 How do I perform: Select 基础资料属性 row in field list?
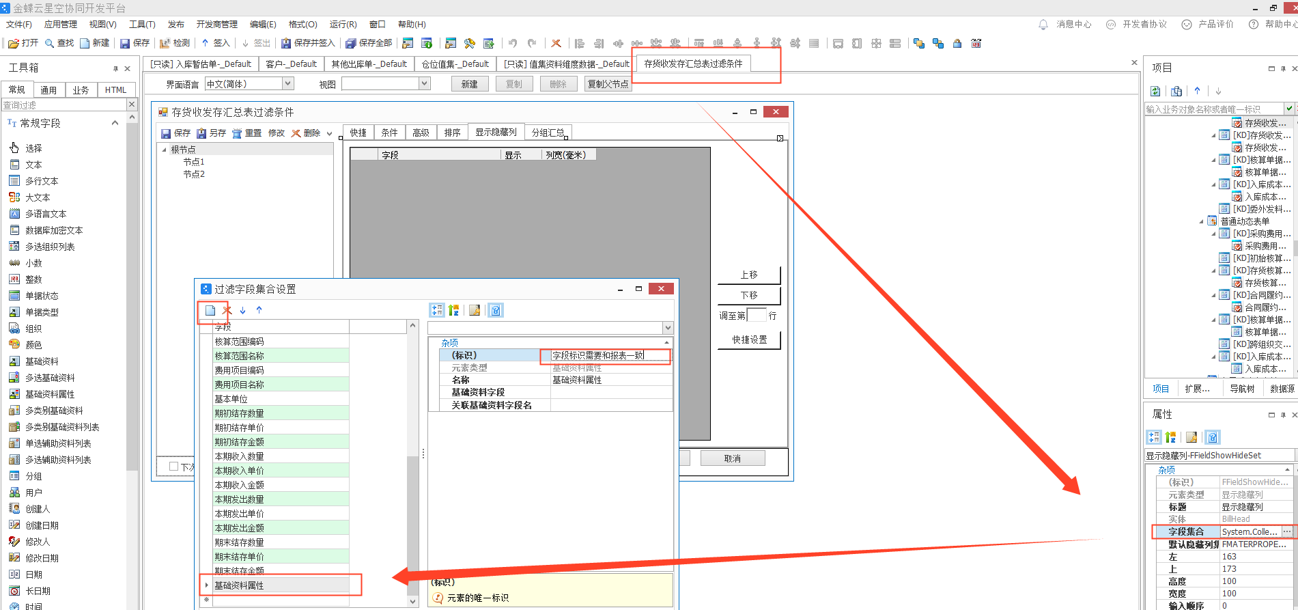(x=281, y=585)
